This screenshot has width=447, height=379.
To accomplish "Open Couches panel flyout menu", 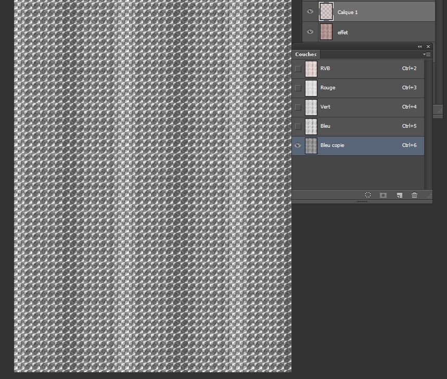I will [427, 54].
